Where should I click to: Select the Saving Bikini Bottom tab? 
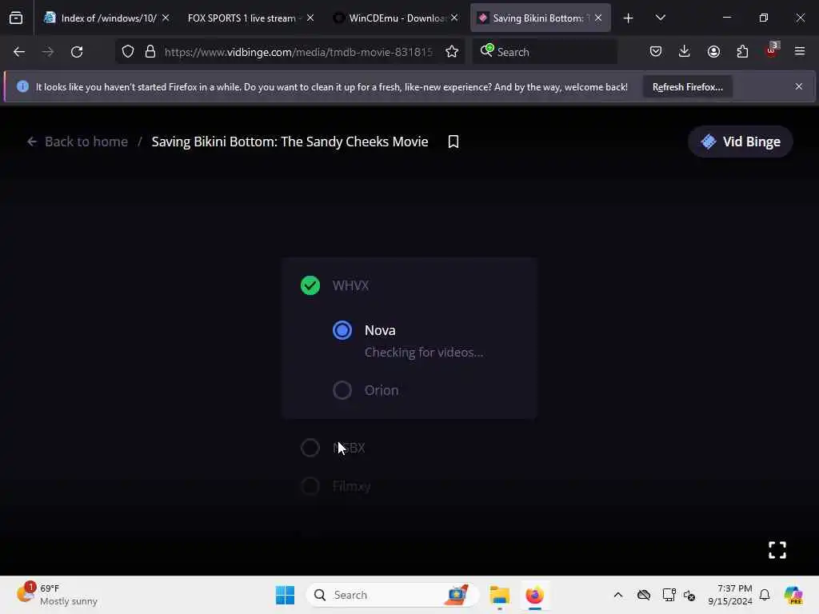click(x=540, y=18)
